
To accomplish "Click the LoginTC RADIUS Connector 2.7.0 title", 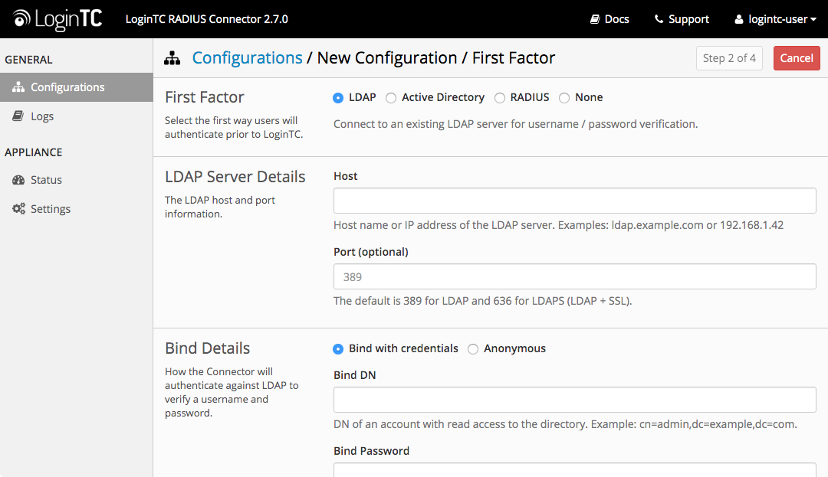I will [x=206, y=19].
